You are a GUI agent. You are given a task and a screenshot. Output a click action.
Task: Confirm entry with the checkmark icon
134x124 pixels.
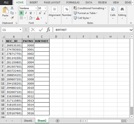pos(41,30)
